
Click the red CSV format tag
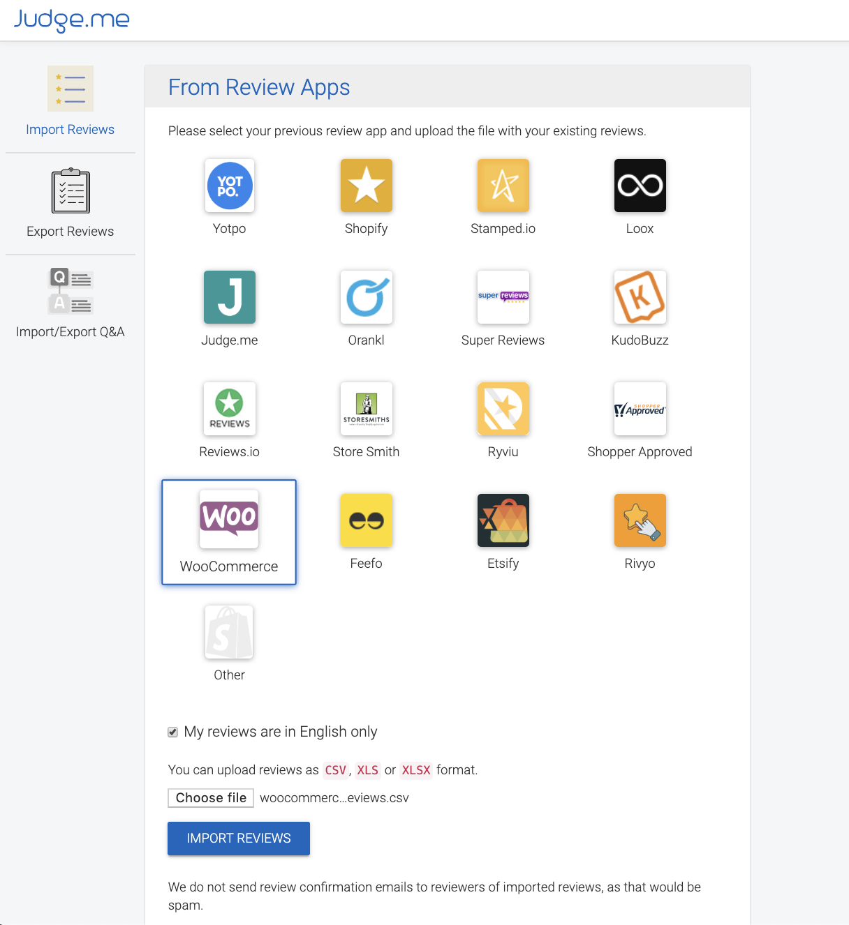coord(336,770)
